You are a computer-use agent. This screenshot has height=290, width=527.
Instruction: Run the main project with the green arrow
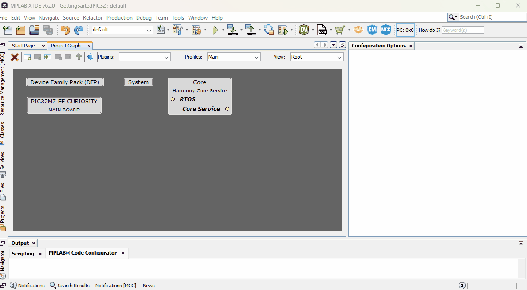tap(215, 30)
